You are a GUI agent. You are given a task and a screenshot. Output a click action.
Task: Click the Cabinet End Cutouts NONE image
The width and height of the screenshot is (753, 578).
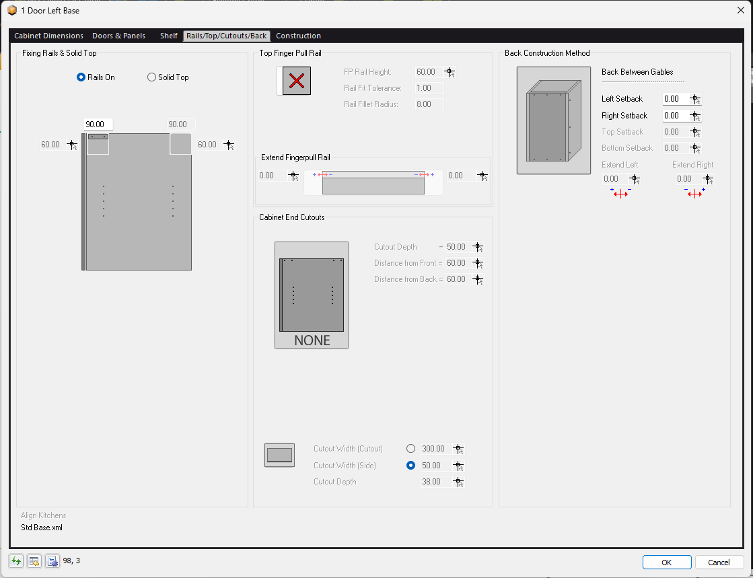[312, 295]
